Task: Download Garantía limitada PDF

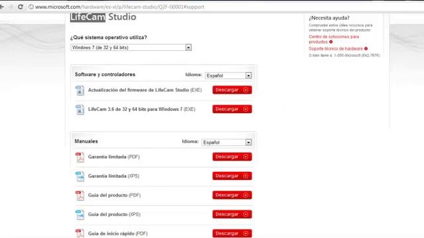Action: pos(232,157)
